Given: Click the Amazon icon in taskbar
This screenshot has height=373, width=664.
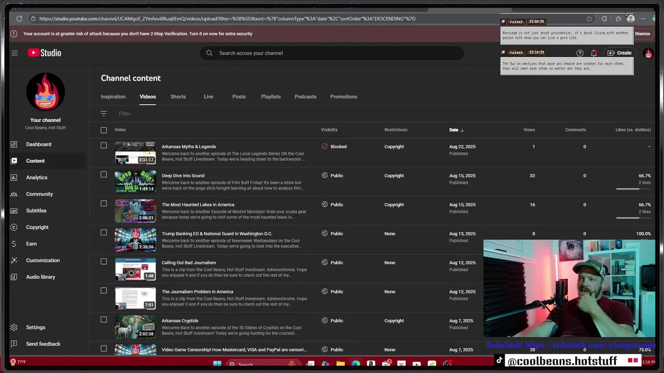Looking at the screenshot, I should [371, 364].
